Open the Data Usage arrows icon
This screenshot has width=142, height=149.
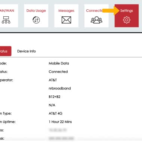[36, 20]
